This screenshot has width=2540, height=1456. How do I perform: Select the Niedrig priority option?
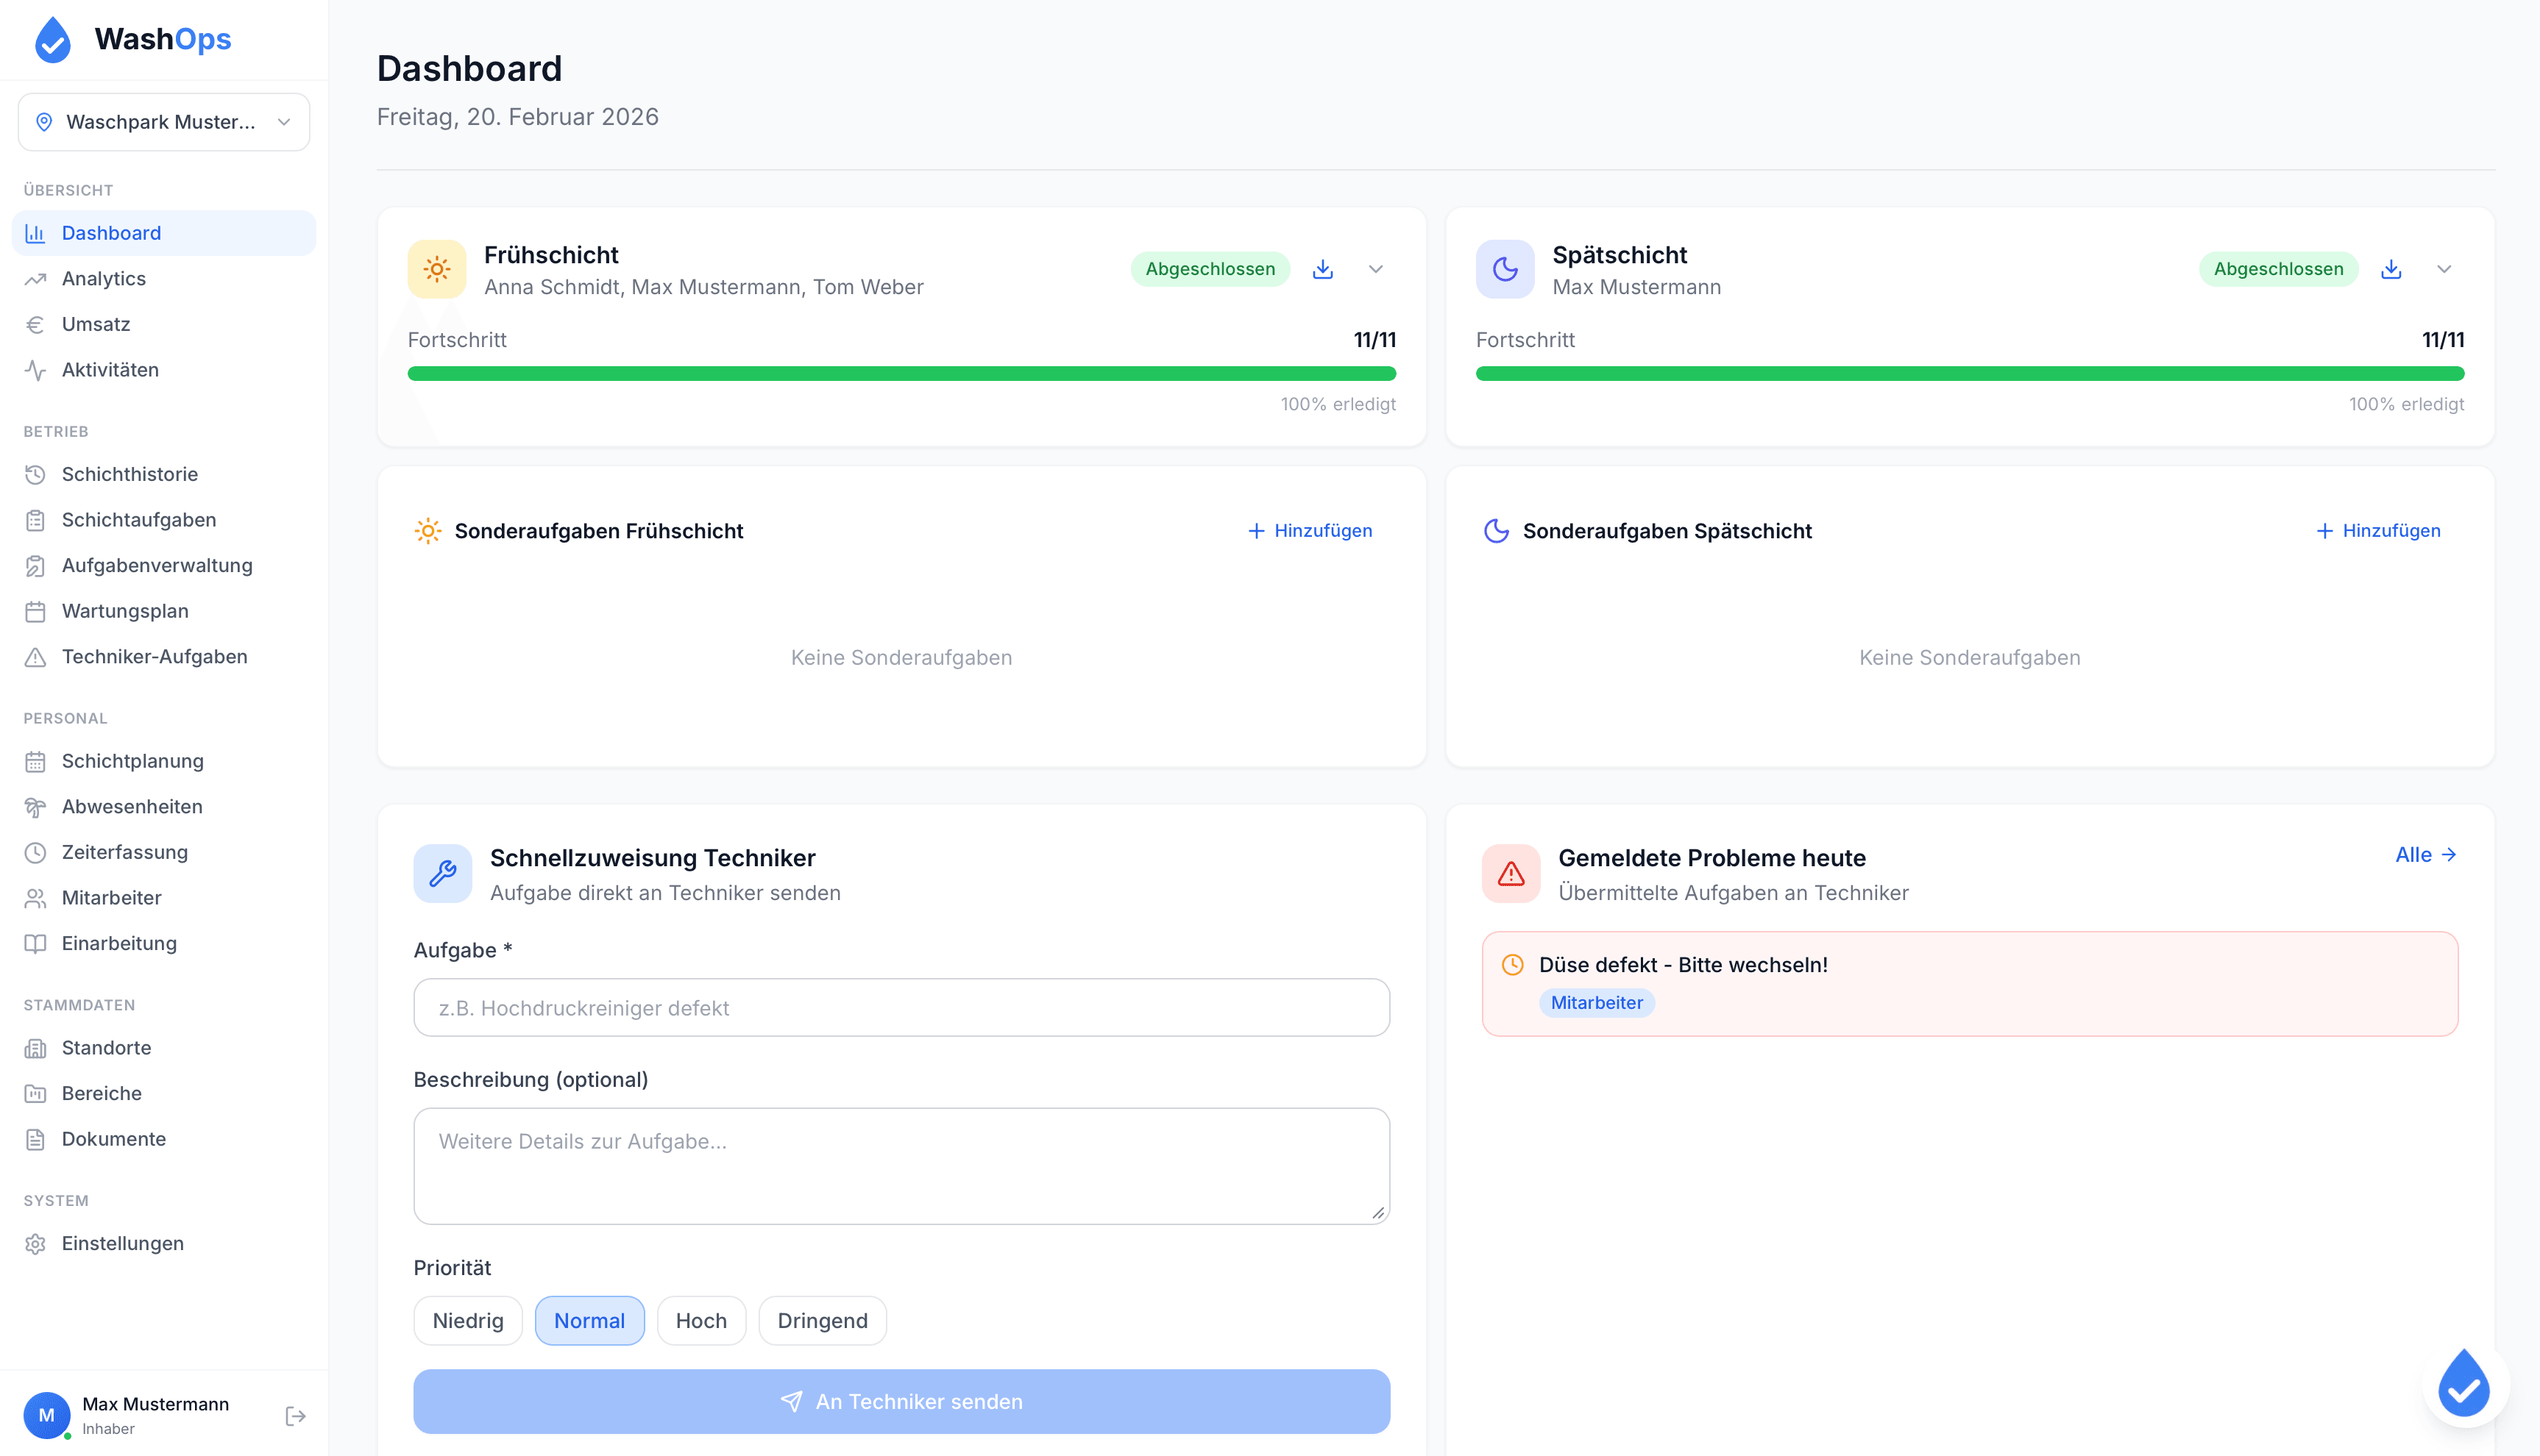click(x=467, y=1320)
